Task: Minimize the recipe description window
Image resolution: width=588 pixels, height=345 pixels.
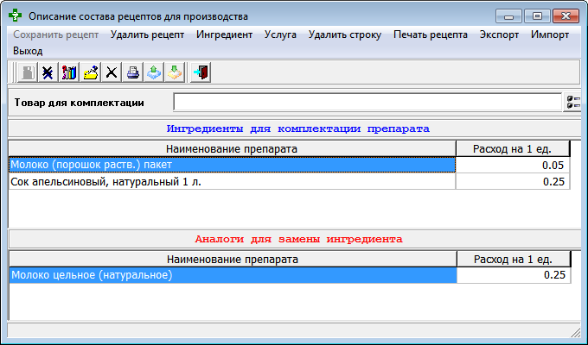Action: click(x=508, y=16)
